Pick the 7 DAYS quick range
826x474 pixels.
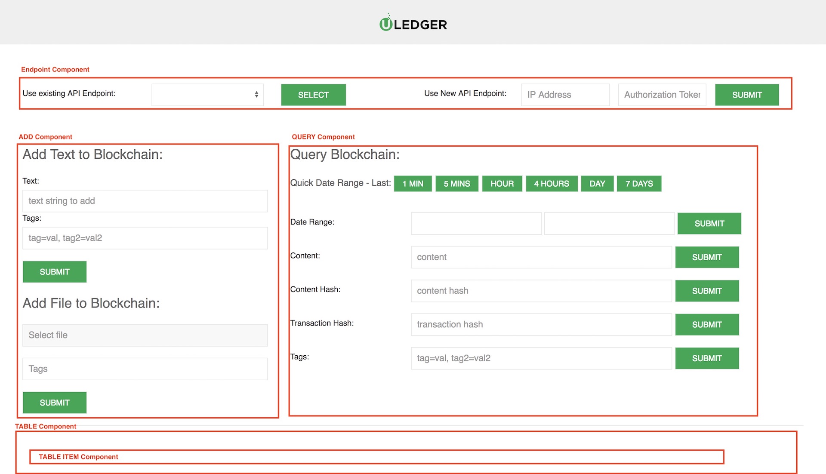point(638,184)
